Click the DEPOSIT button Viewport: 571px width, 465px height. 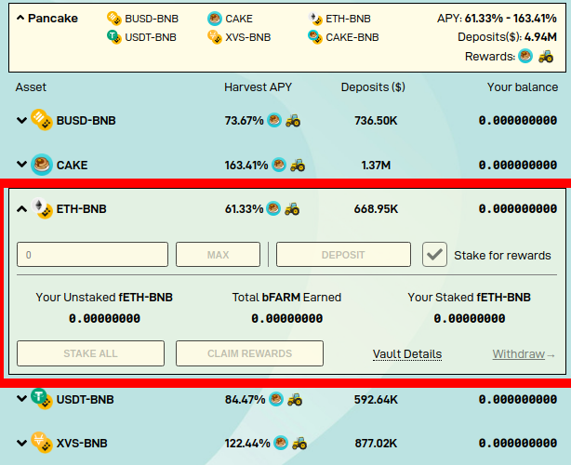tap(343, 255)
